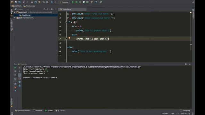
Task: Open the Event Log
Action: [185, 111]
